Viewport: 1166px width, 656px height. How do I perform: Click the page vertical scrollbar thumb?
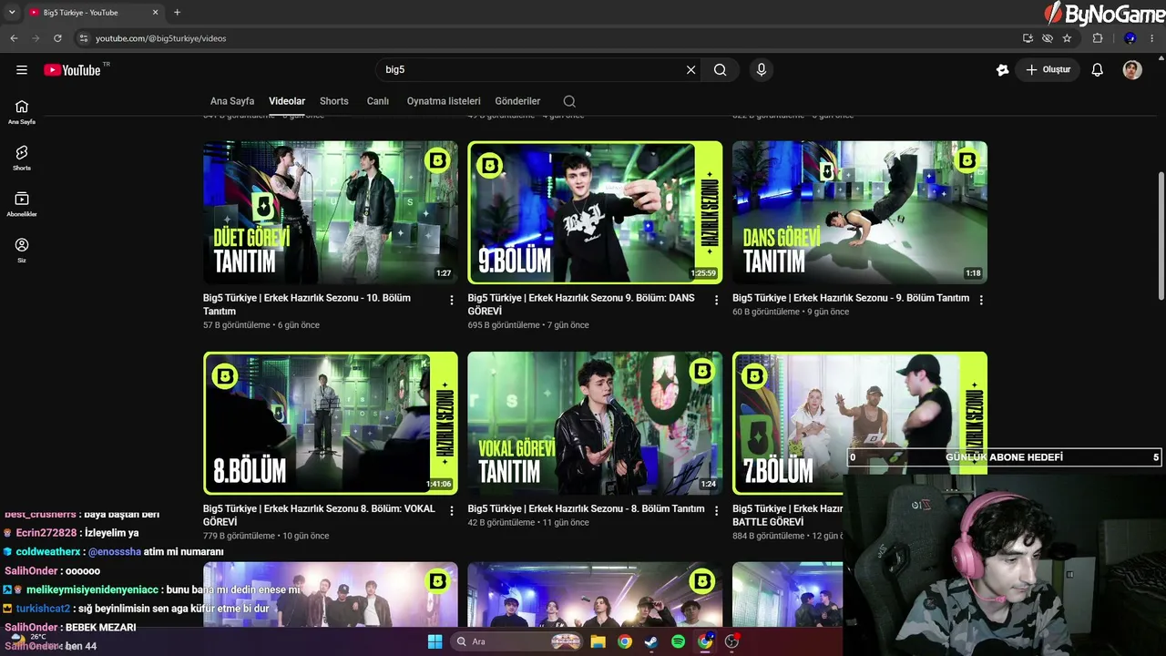coord(1160,235)
